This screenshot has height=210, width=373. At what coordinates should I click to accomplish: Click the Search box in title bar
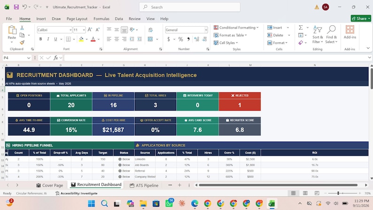coord(190,7)
